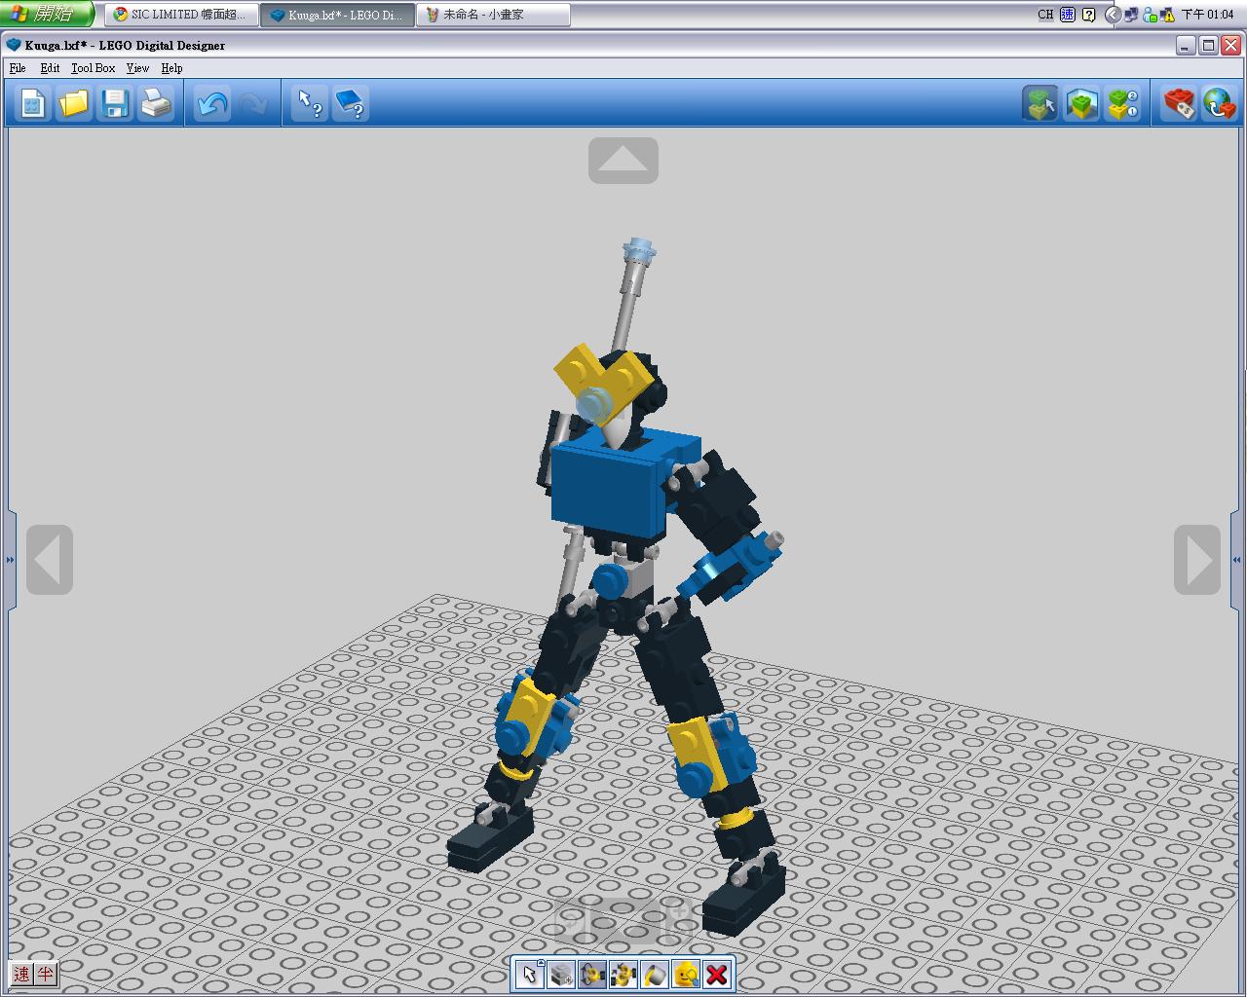
Task: Click the two-computer network tray icon
Action: (1131, 15)
